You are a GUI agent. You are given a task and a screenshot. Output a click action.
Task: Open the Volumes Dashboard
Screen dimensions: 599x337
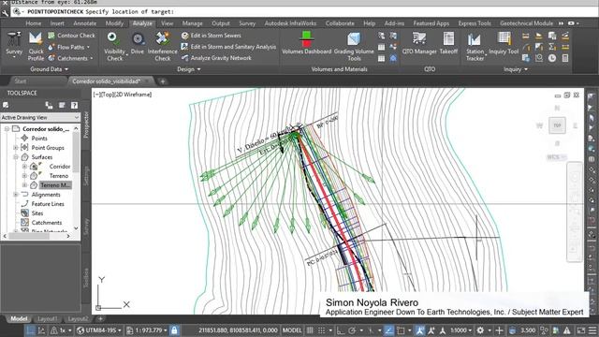[306, 43]
